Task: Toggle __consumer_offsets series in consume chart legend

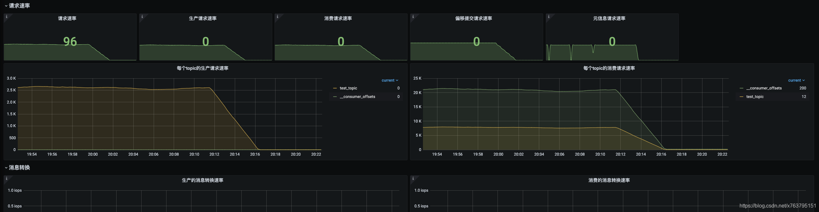Action: coord(764,88)
